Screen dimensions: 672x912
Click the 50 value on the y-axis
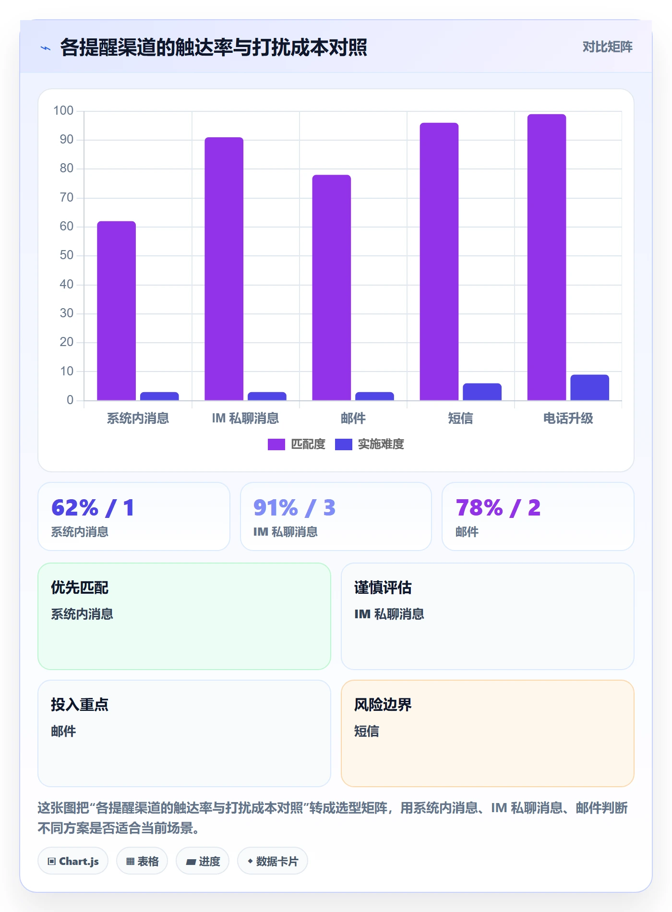pyautogui.click(x=67, y=255)
